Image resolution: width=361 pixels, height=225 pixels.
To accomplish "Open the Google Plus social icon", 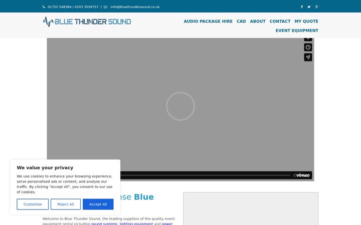I will coord(317,7).
